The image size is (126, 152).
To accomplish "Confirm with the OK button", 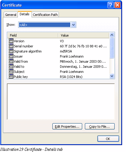I will coord(108,139).
